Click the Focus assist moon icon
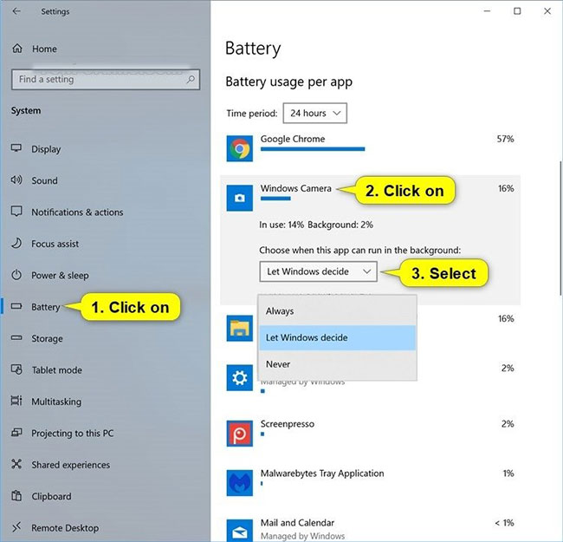Image resolution: width=563 pixels, height=542 pixels. click(16, 244)
